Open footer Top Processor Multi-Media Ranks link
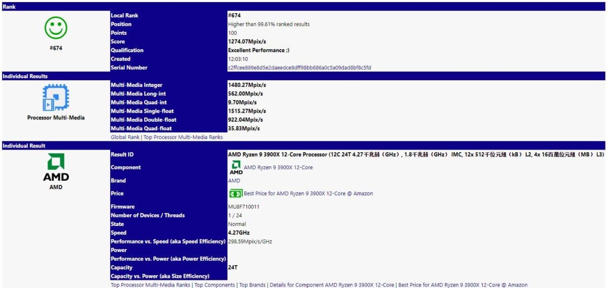This screenshot has height=288, width=607. pos(151,285)
